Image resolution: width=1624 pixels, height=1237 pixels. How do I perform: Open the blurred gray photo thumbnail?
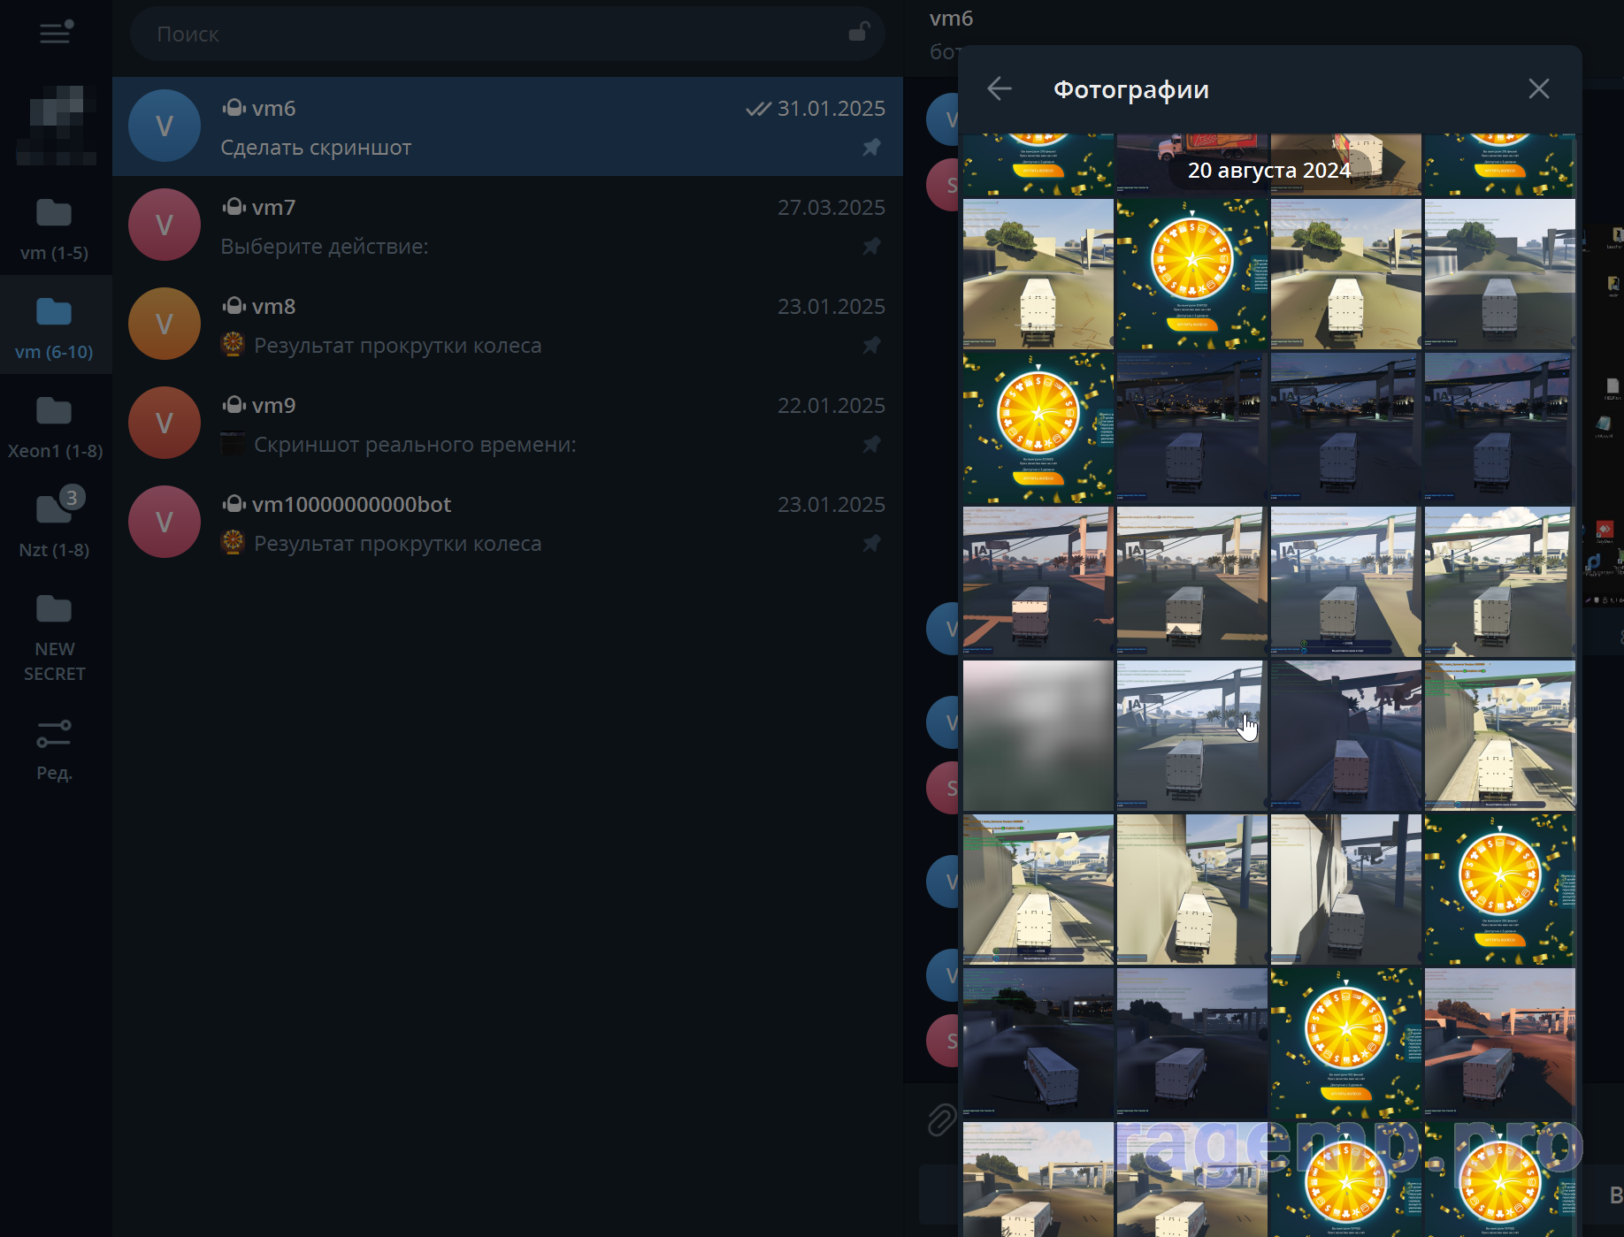pyautogui.click(x=1038, y=735)
